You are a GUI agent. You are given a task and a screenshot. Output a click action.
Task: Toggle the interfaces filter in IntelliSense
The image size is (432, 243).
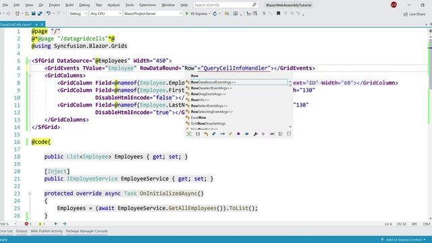(x=222, y=134)
